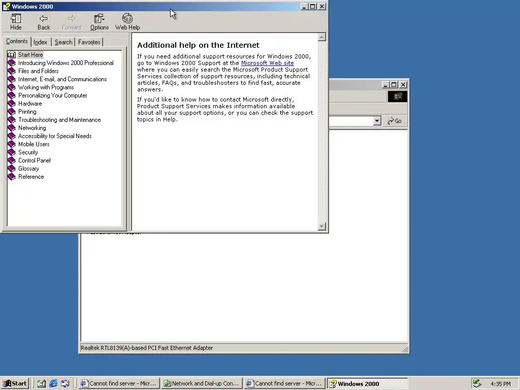Image resolution: width=520 pixels, height=390 pixels.
Task: Click the Start button
Action: point(15,383)
